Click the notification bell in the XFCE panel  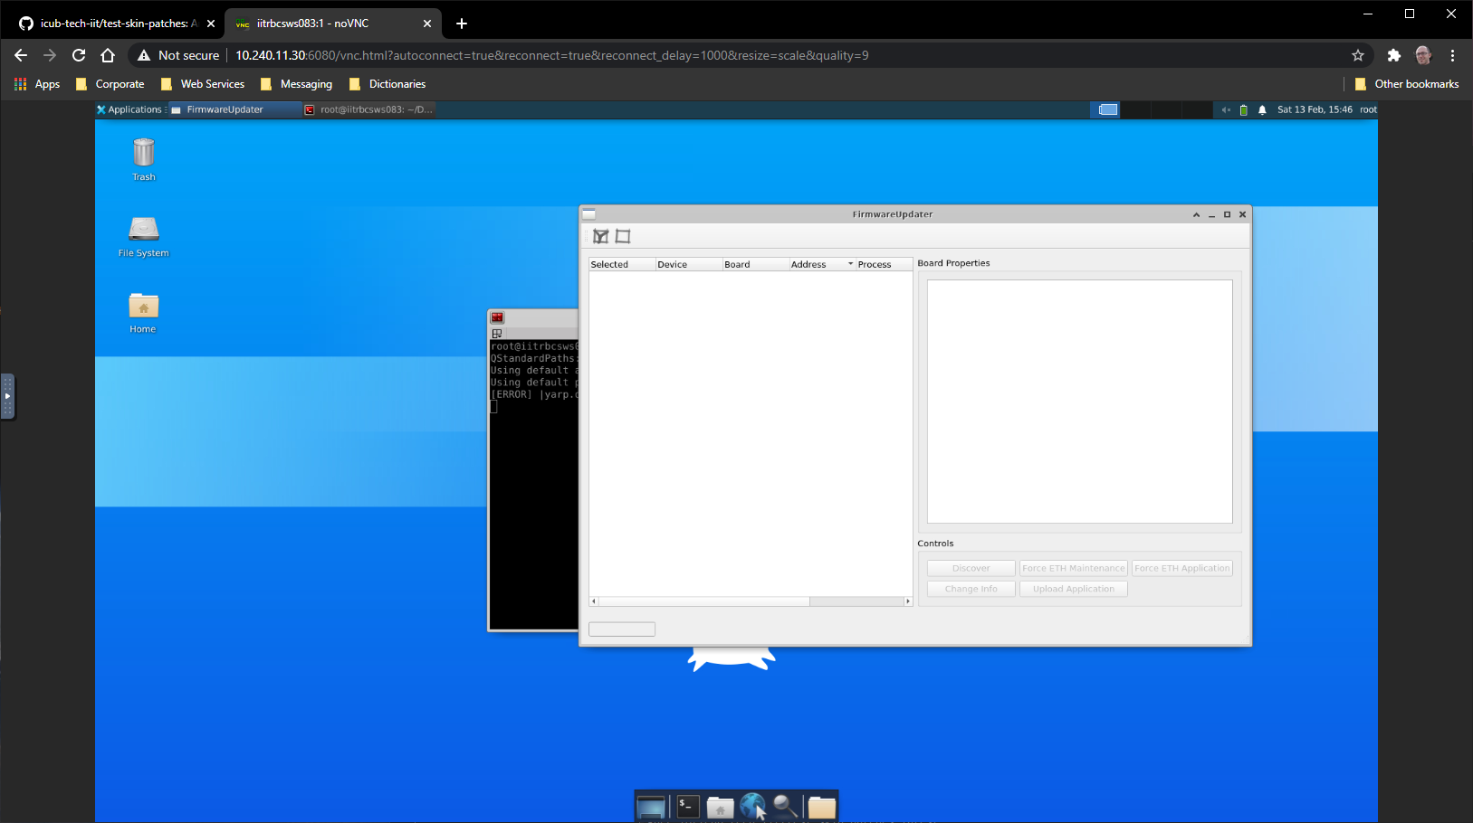point(1262,110)
